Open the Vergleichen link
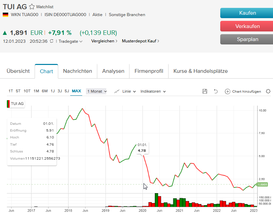This screenshot has width=273, height=214. (x=104, y=41)
